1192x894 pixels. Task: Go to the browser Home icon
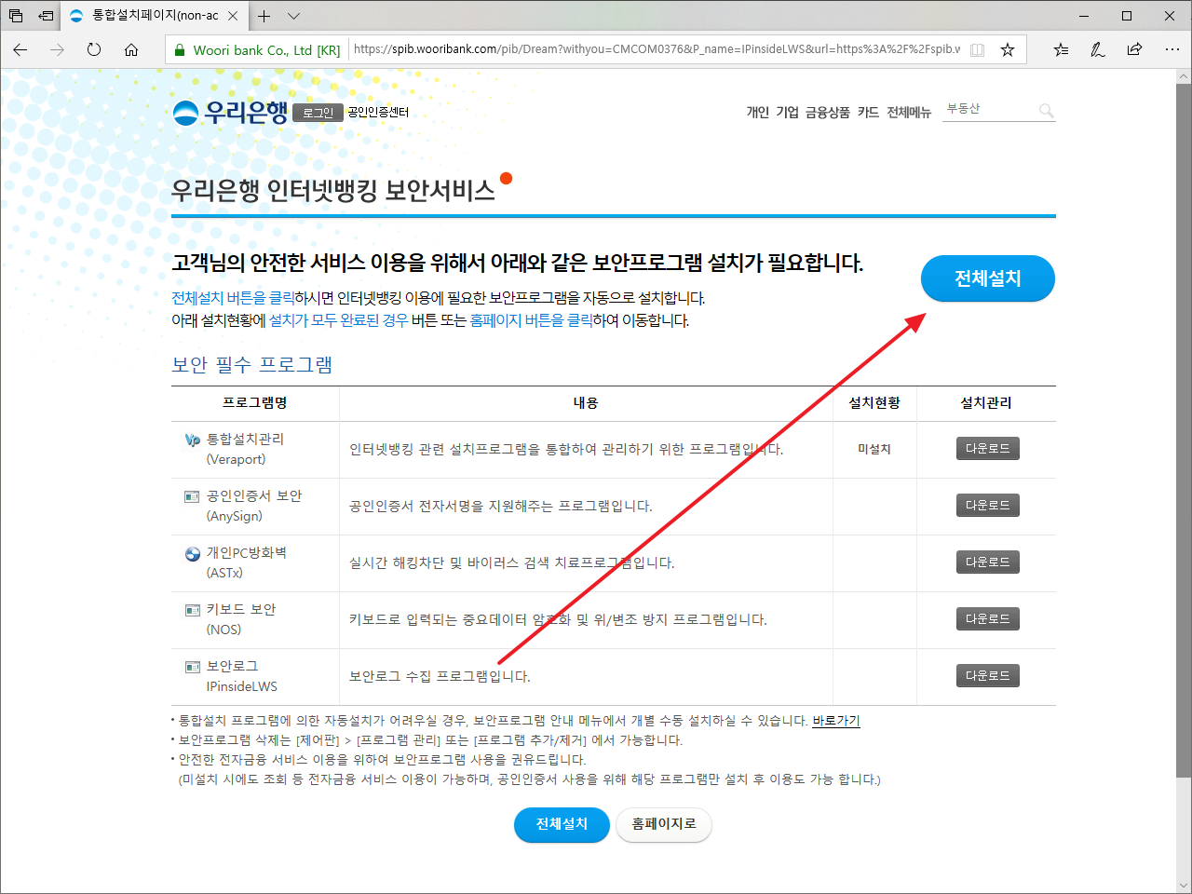click(x=131, y=50)
